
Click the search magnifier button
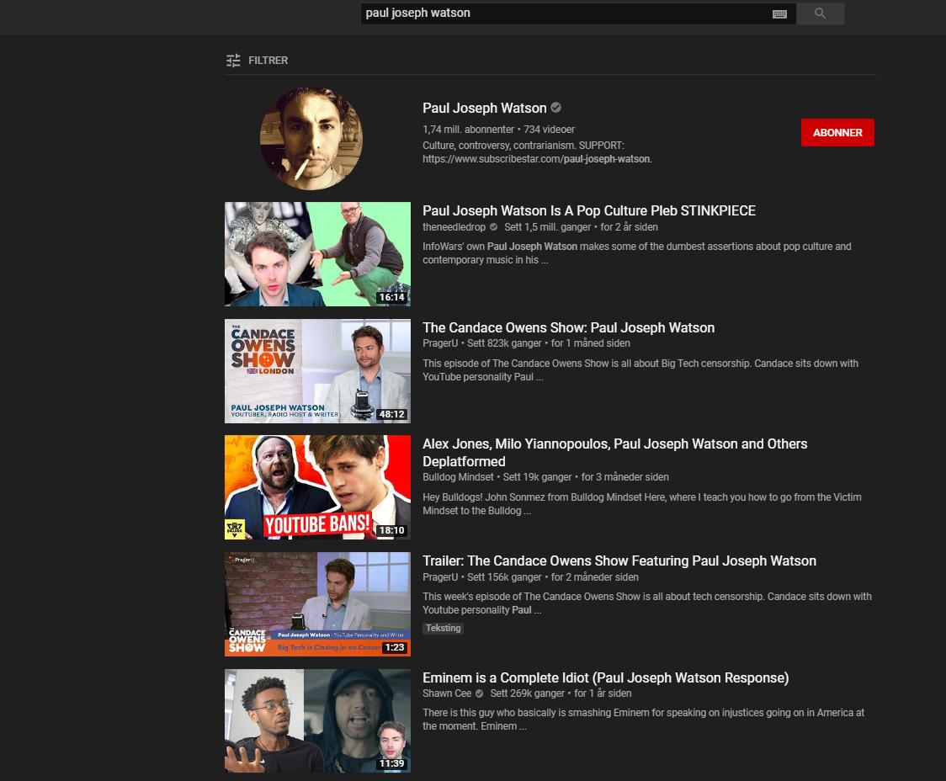pyautogui.click(x=820, y=13)
